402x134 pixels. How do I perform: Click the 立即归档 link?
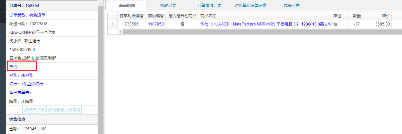tap(35, 84)
